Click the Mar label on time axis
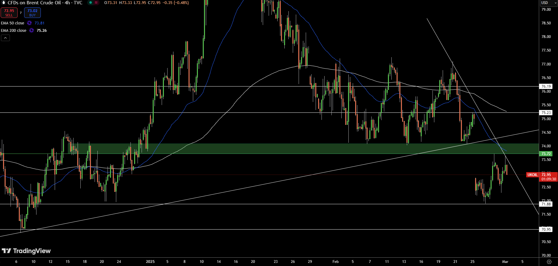This screenshot has height=266, width=558. point(505,262)
